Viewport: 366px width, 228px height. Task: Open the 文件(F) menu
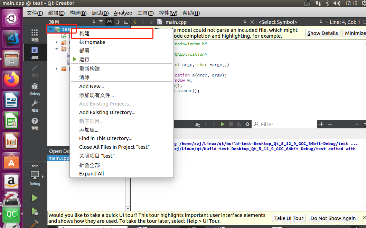click(x=35, y=13)
